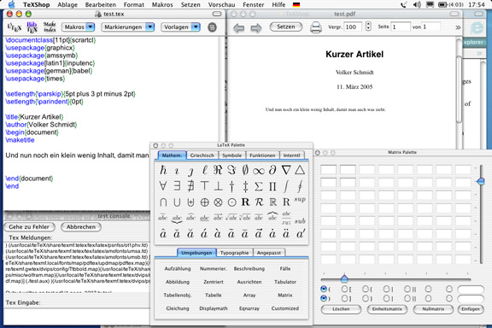492x328 pixels.
Task: Click Einfügen in the Matrix Palette
Action: click(471, 309)
